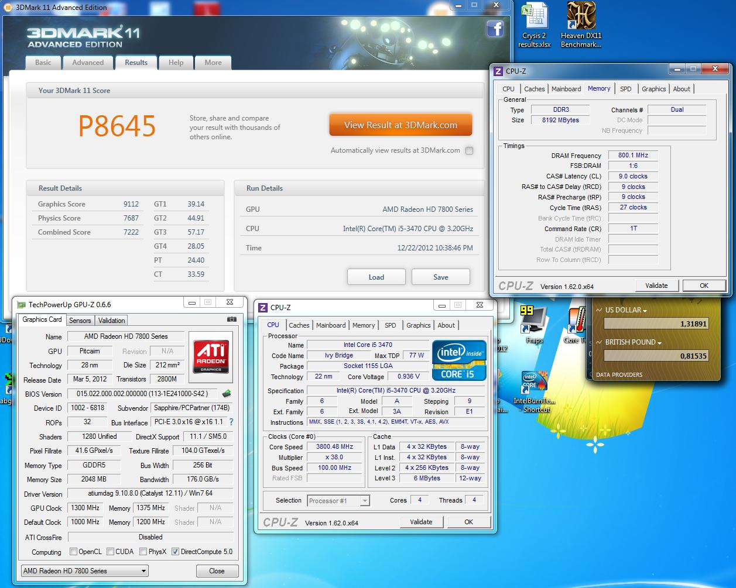Screen dimensions: 736x588
Task: Open Core Temp thermometer desktop shortcut
Action: (576, 325)
